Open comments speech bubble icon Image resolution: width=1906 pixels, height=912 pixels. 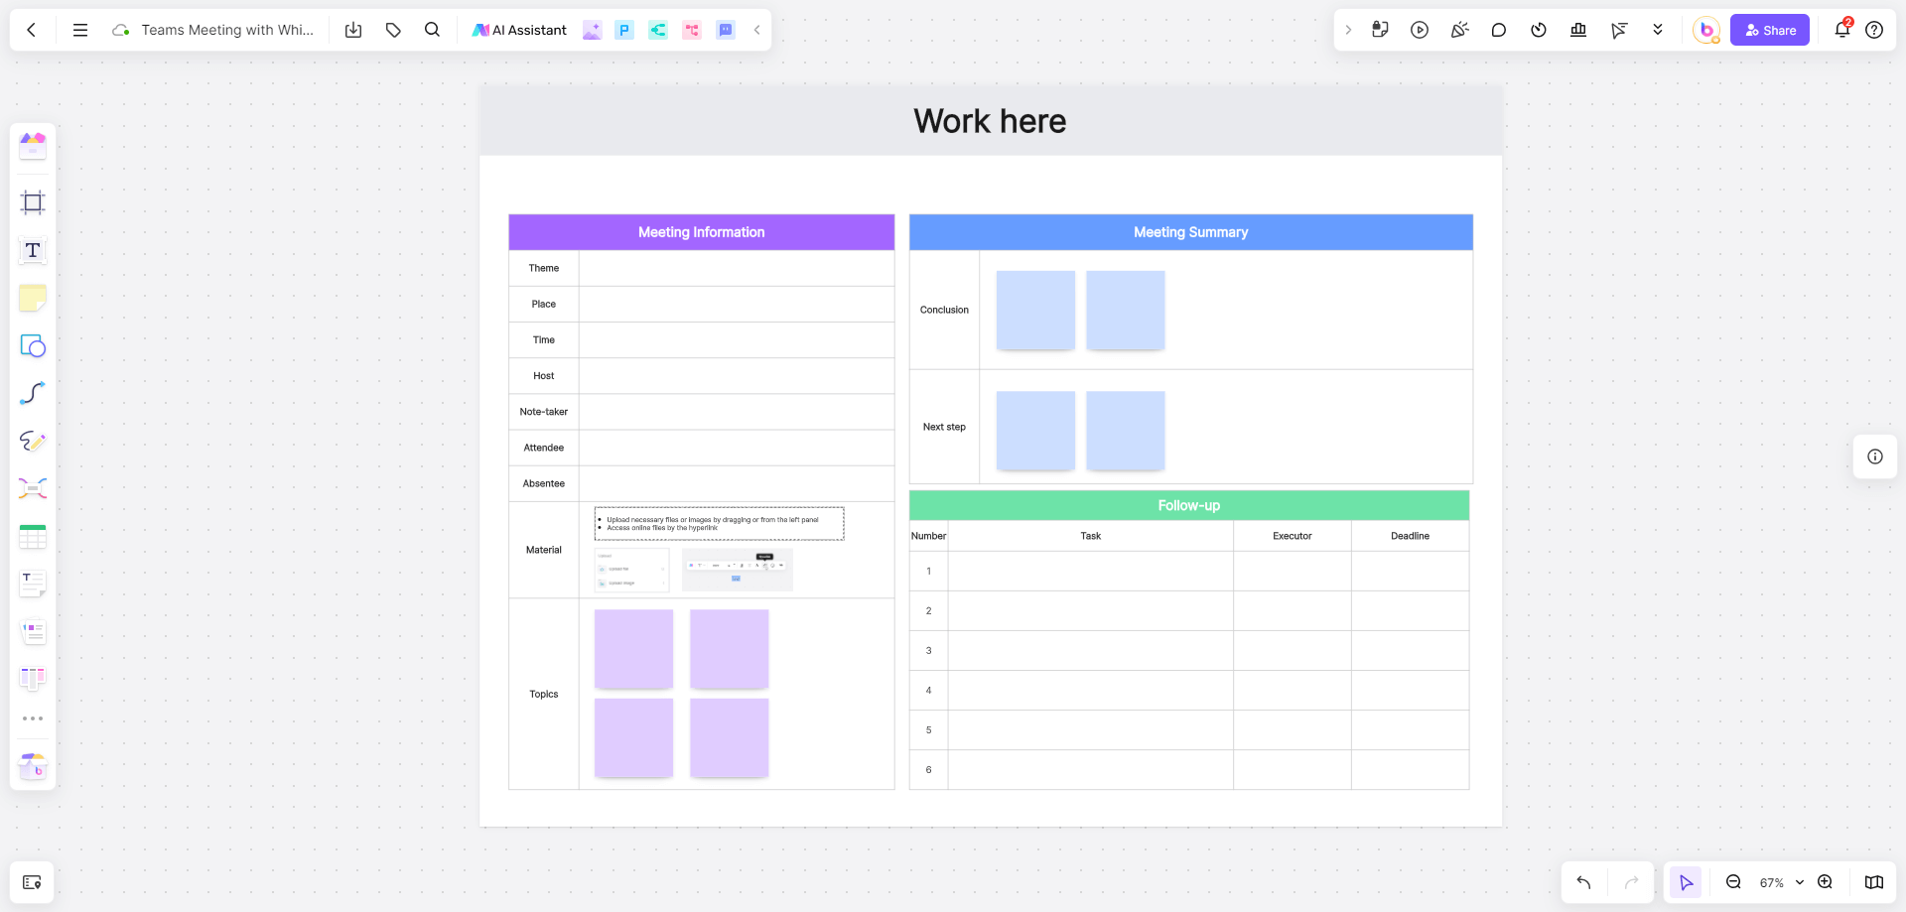pyautogui.click(x=1499, y=30)
